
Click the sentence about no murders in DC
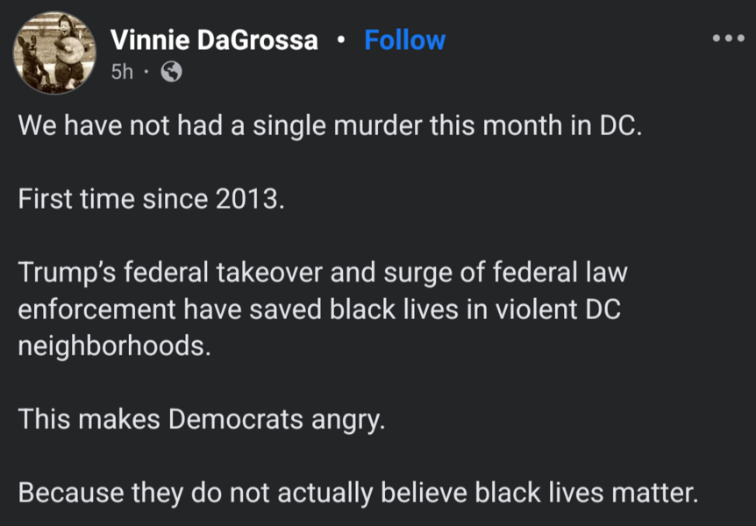331,126
